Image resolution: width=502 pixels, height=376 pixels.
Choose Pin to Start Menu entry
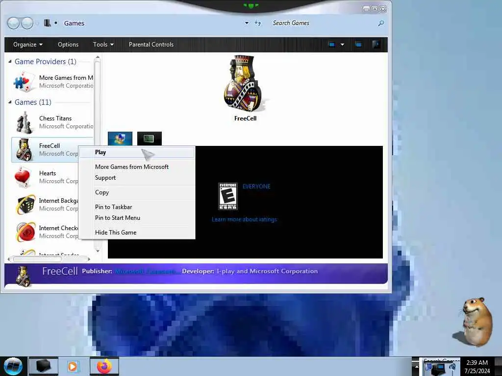[x=137, y=218]
